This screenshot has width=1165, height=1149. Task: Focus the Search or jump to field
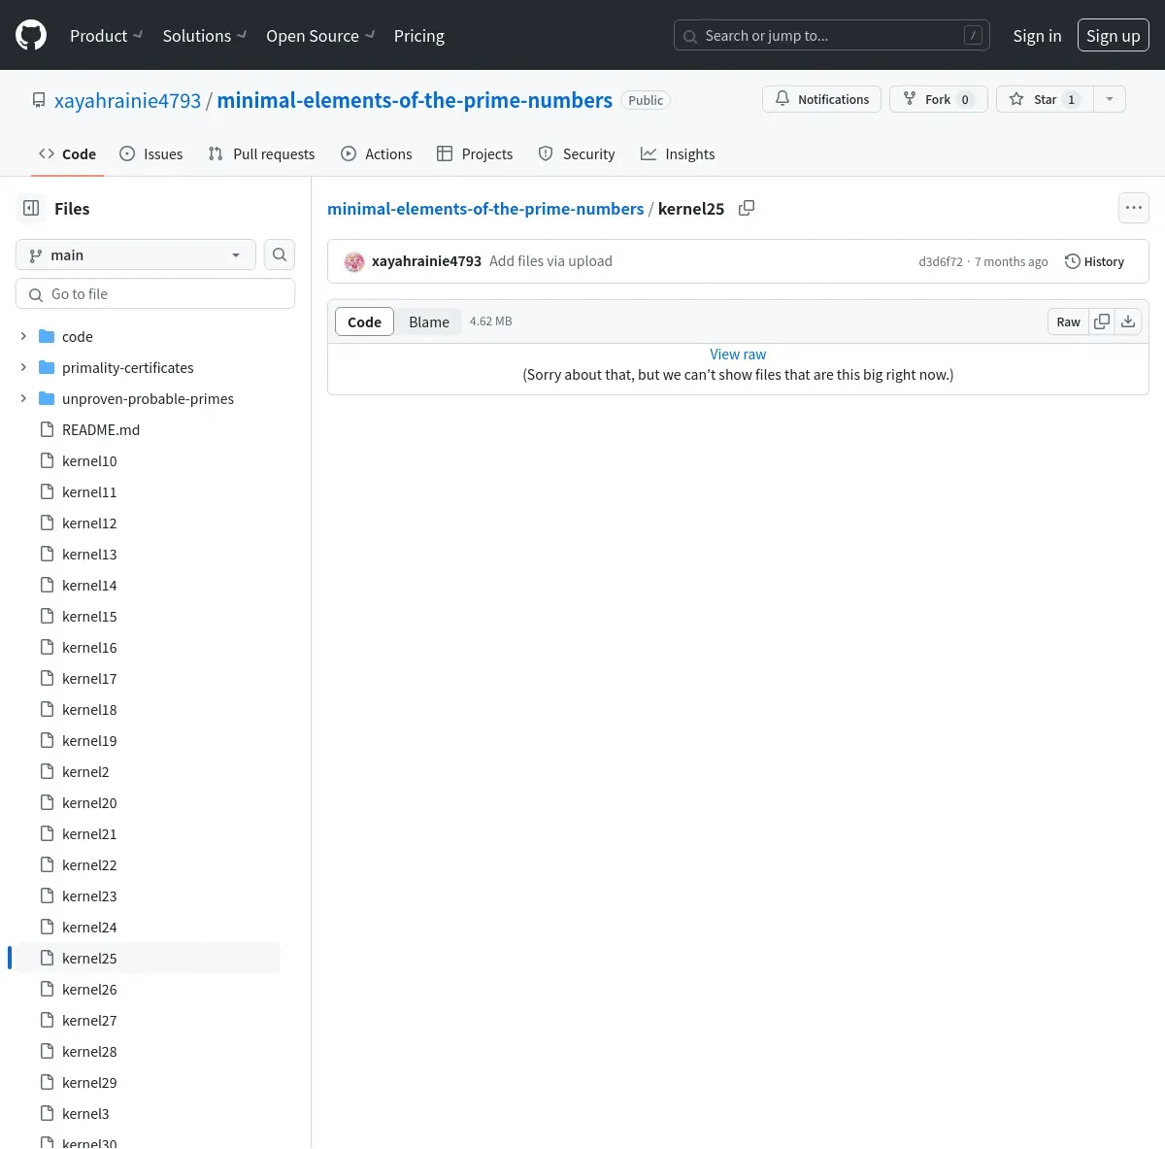pos(832,36)
